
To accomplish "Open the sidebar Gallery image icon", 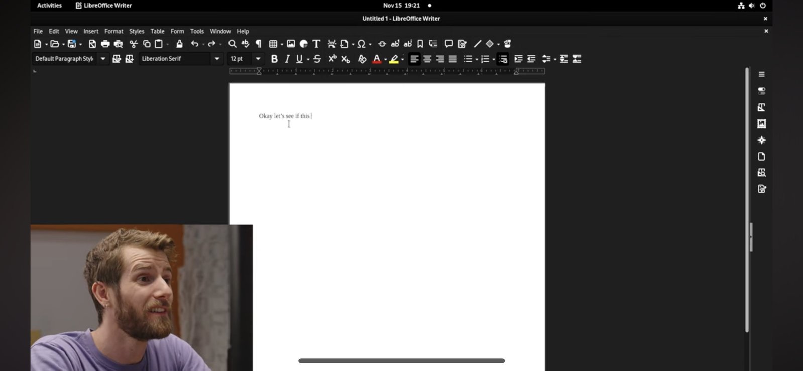I will (762, 123).
